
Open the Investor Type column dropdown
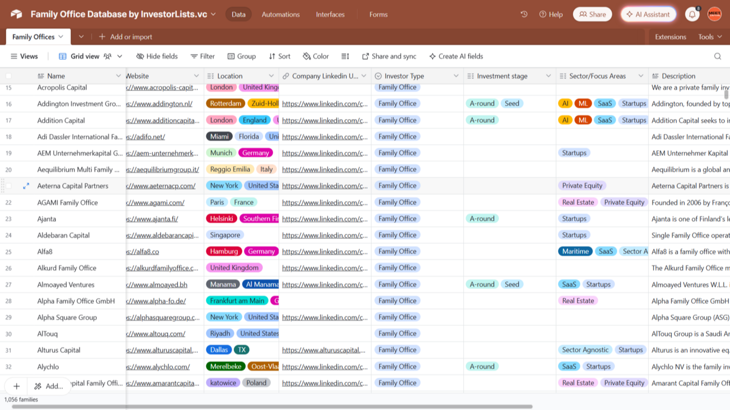(455, 76)
